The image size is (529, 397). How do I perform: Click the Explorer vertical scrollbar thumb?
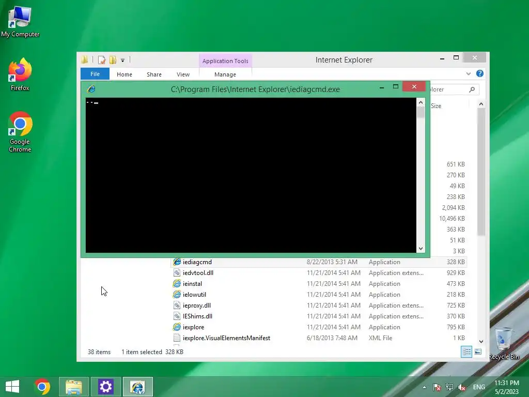[x=481, y=172]
